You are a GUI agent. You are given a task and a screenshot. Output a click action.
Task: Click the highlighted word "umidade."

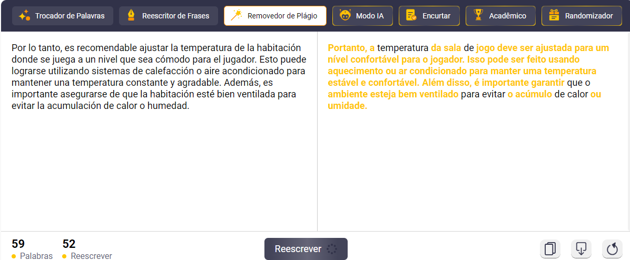click(x=347, y=106)
